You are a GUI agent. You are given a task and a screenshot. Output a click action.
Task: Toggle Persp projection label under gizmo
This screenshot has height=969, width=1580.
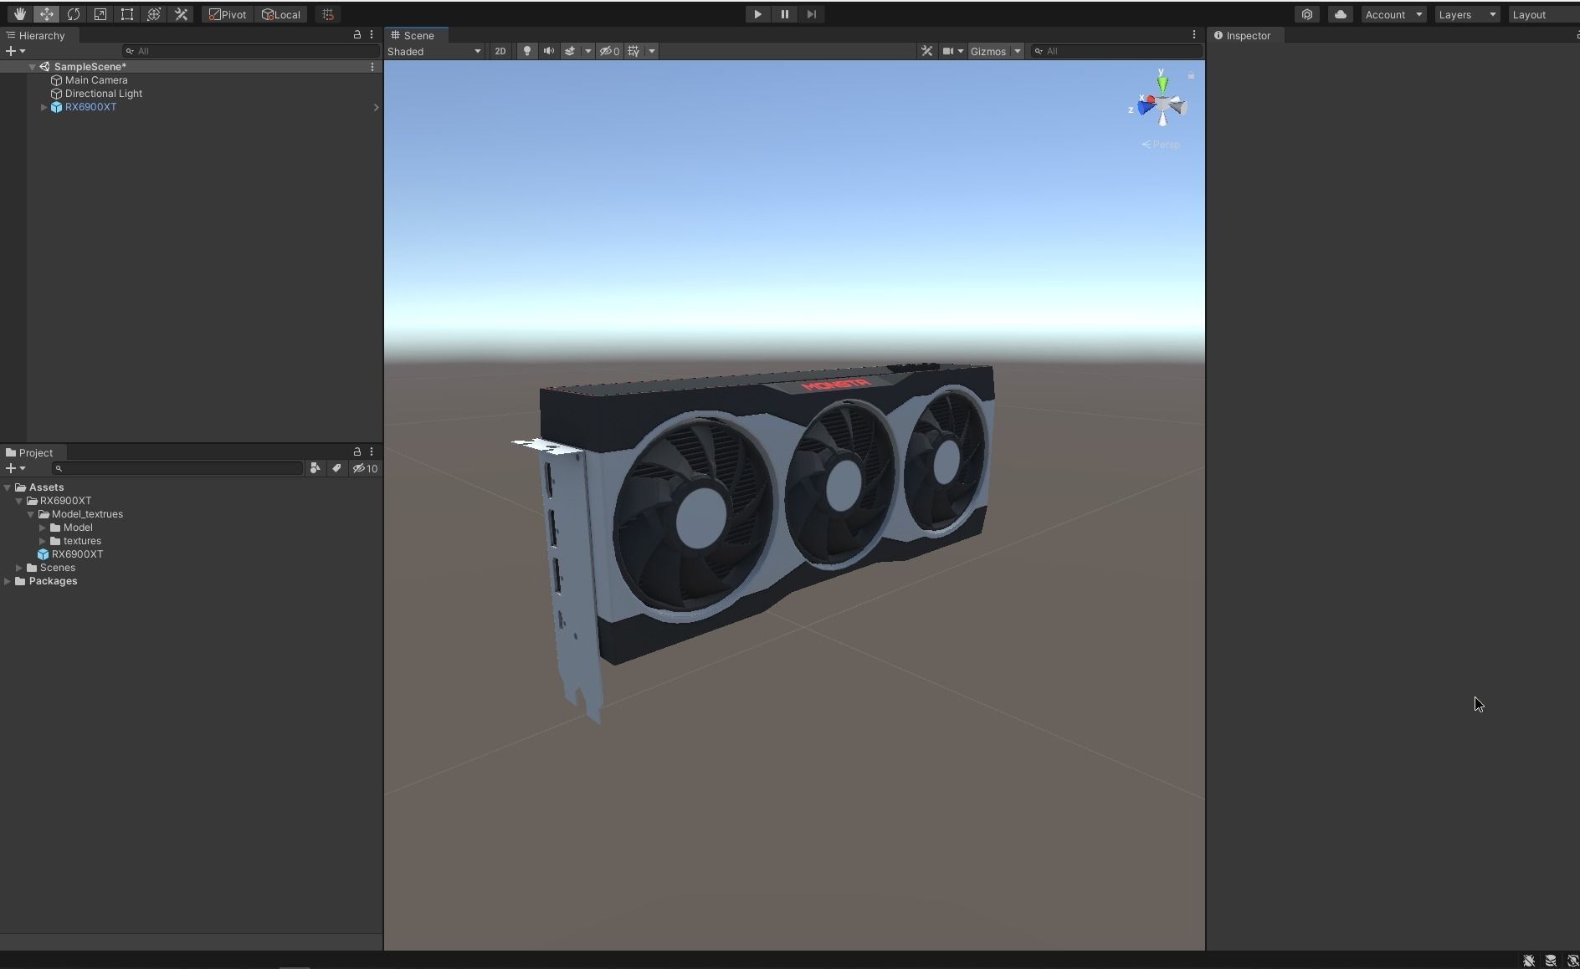pos(1162,145)
